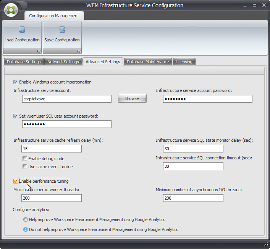Image resolution: width=270 pixels, height=249 pixels.
Task: Click the minimum asynchronous I/O threads field
Action: coord(193,198)
